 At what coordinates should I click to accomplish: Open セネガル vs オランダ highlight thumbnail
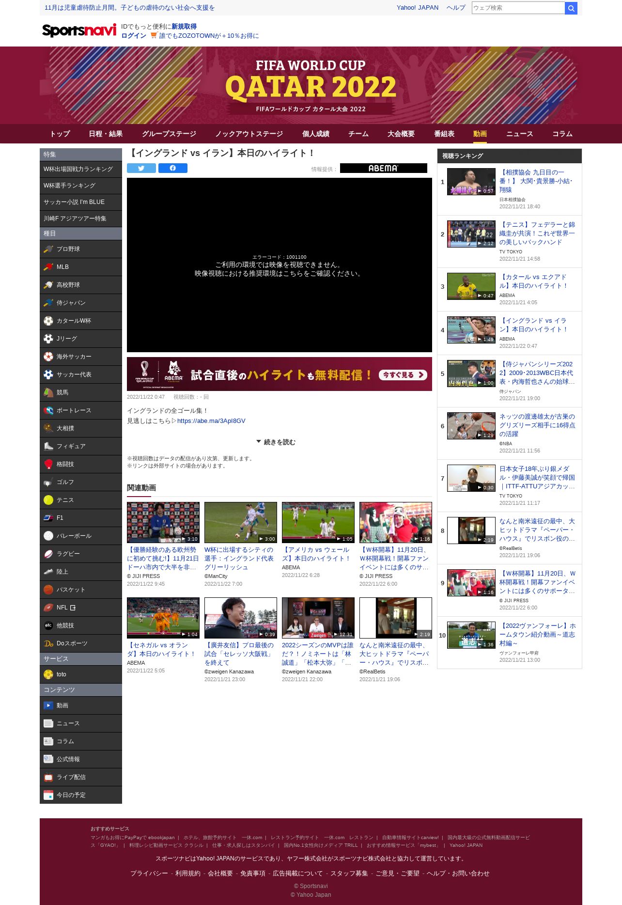click(x=163, y=618)
